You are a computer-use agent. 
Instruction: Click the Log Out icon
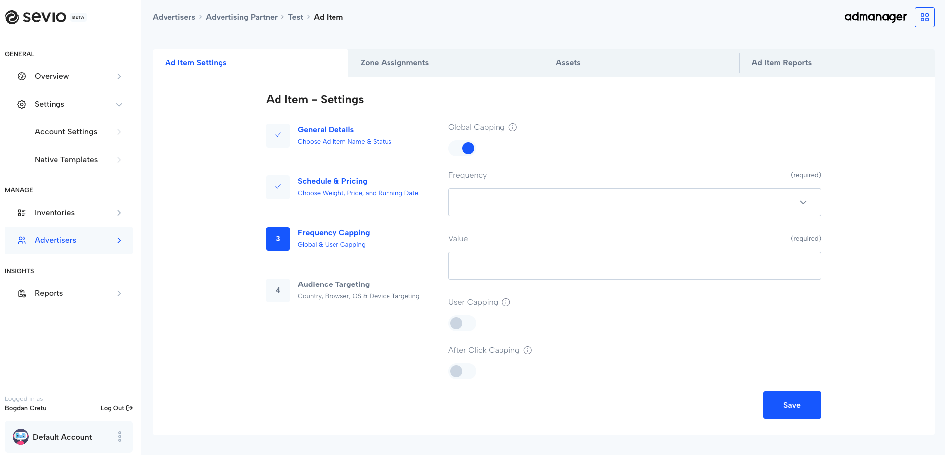tap(130, 408)
